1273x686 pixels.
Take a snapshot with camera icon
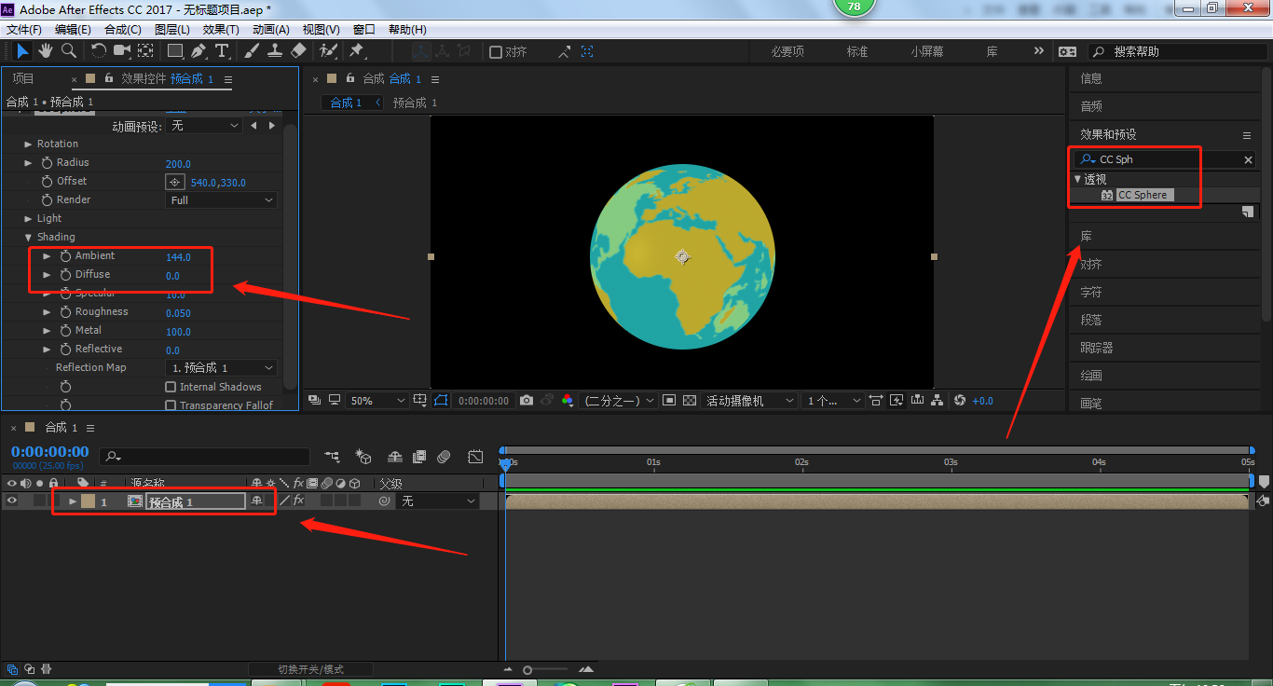point(527,400)
